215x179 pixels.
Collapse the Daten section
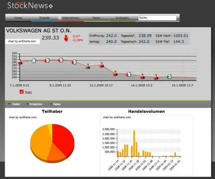pyautogui.click(x=14, y=104)
